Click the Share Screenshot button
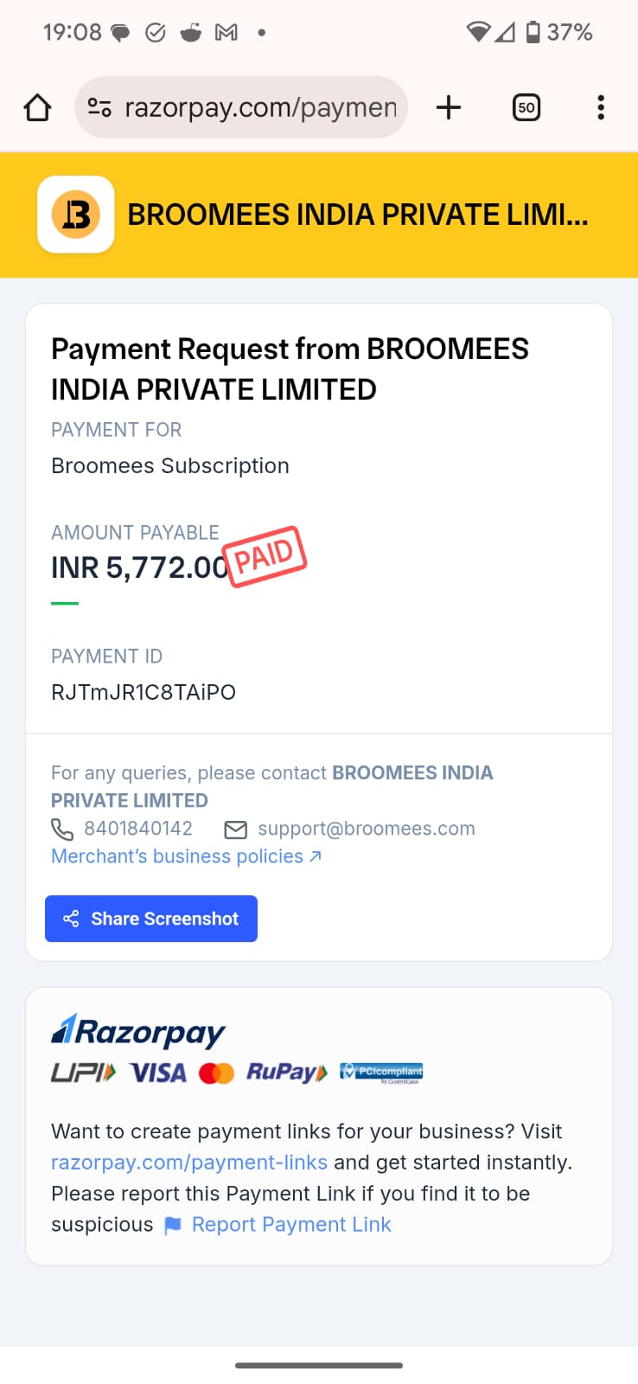 (151, 919)
